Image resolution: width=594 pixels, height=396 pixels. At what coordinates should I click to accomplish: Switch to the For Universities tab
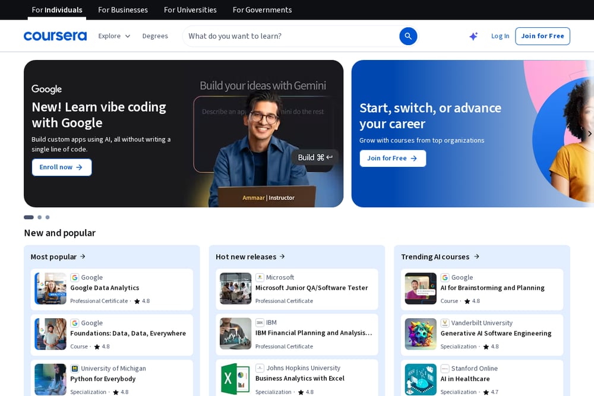pyautogui.click(x=190, y=10)
